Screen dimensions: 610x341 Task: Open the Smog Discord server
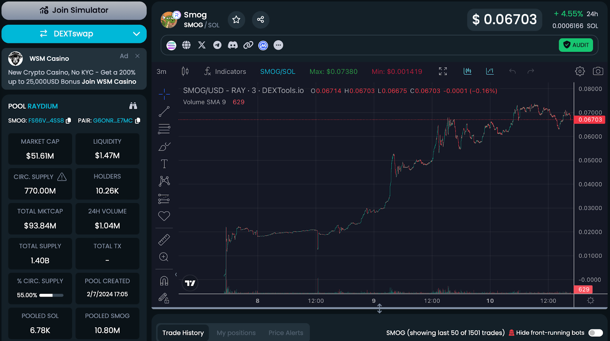tap(233, 45)
